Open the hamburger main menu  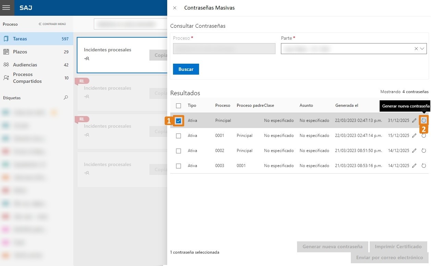[7, 8]
